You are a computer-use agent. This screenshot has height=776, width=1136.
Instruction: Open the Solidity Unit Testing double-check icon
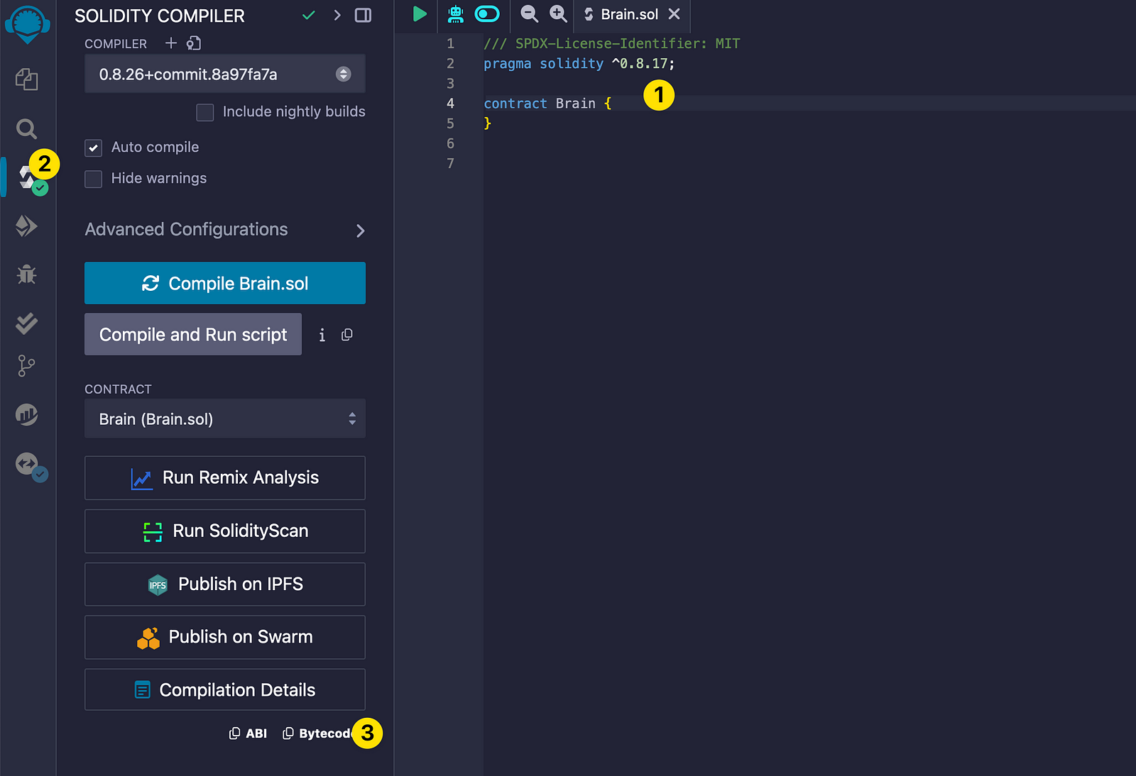point(27,323)
